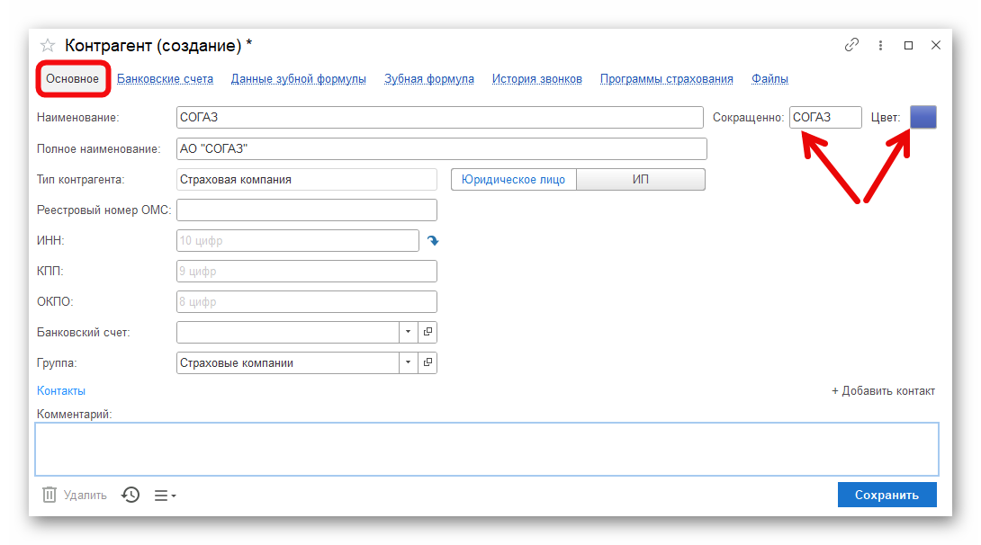Open Данные зубной формулы tab
This screenshot has width=981, height=545.
[x=299, y=79]
